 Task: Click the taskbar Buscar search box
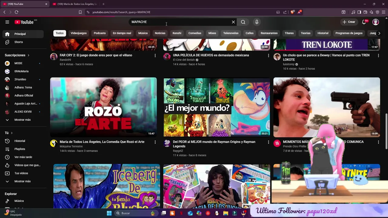point(136,213)
